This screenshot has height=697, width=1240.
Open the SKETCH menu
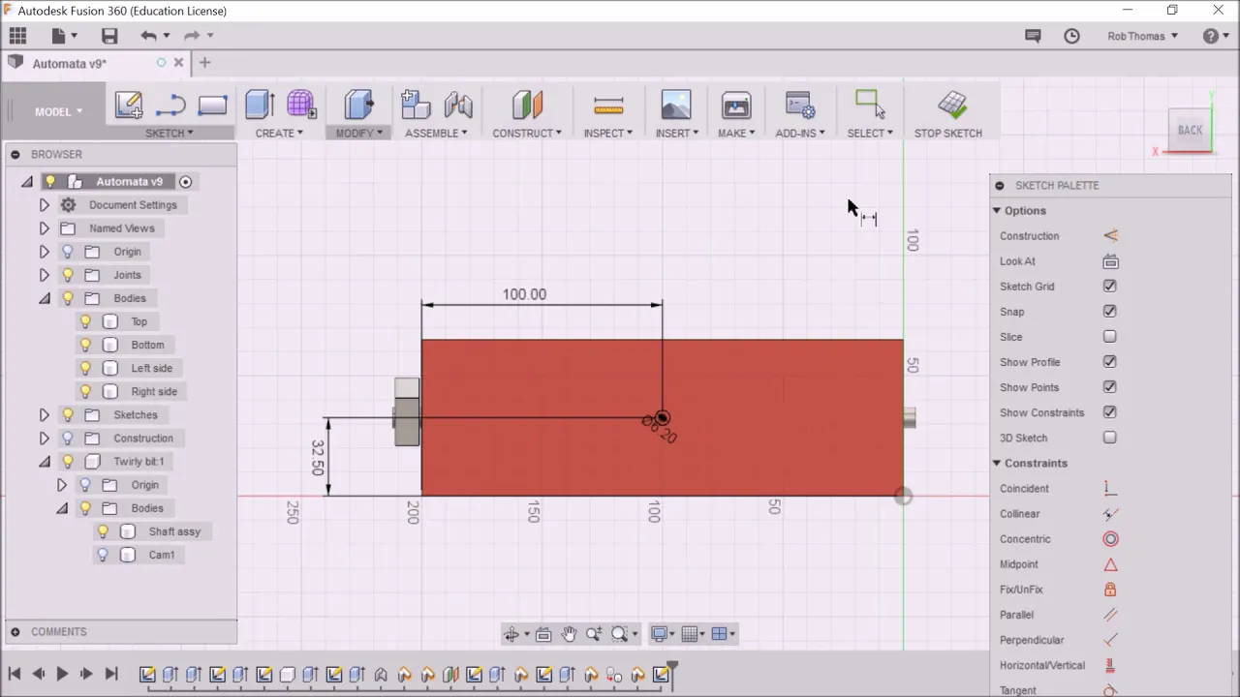pos(170,134)
